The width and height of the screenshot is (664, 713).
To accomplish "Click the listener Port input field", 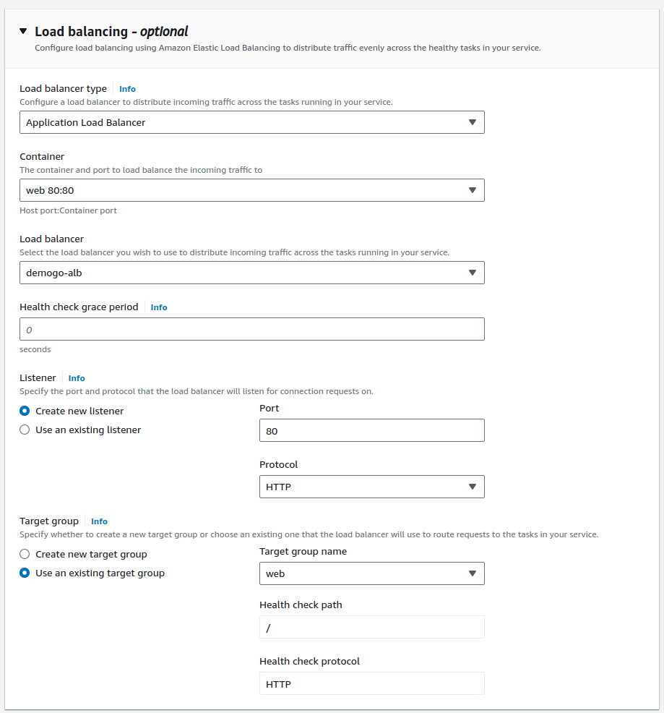I will (371, 430).
